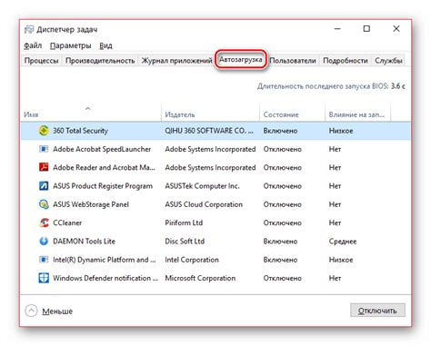Click the Intel(R) Dynamic Platform icon
Image resolution: width=431 pixels, height=346 pixels.
(44, 260)
